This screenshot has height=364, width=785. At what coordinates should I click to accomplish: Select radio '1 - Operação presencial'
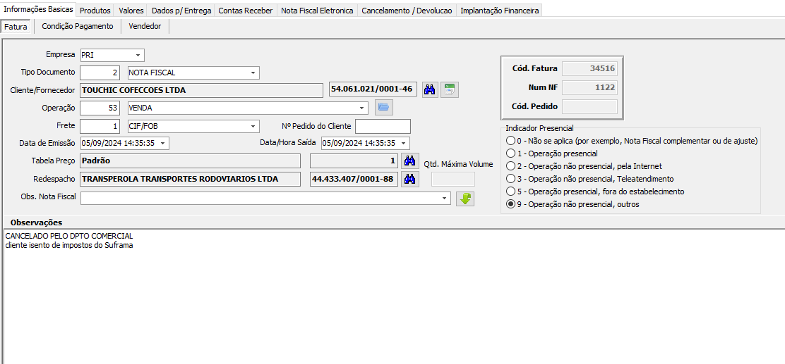pos(511,153)
